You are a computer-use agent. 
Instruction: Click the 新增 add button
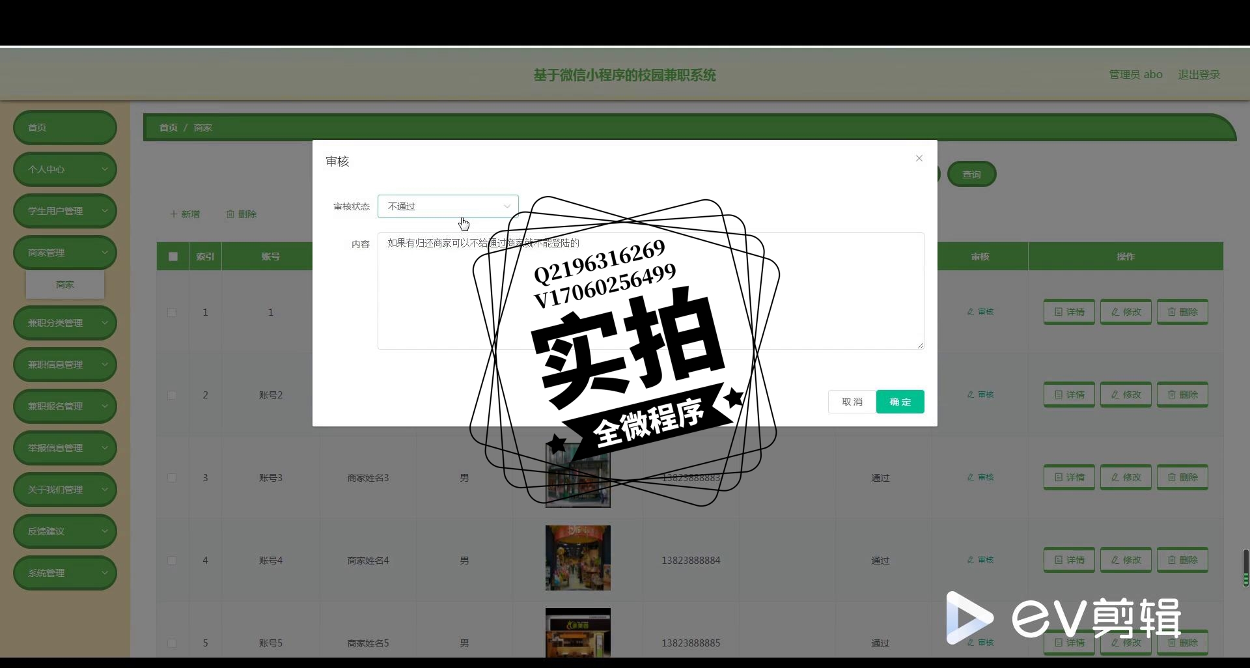coord(185,214)
